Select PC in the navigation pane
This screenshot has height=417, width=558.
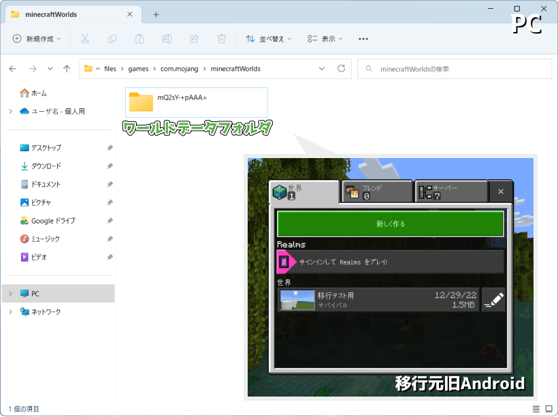(x=59, y=293)
